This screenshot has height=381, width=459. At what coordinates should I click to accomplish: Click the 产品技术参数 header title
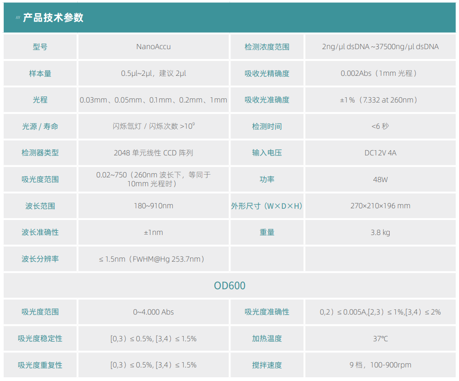(x=53, y=18)
